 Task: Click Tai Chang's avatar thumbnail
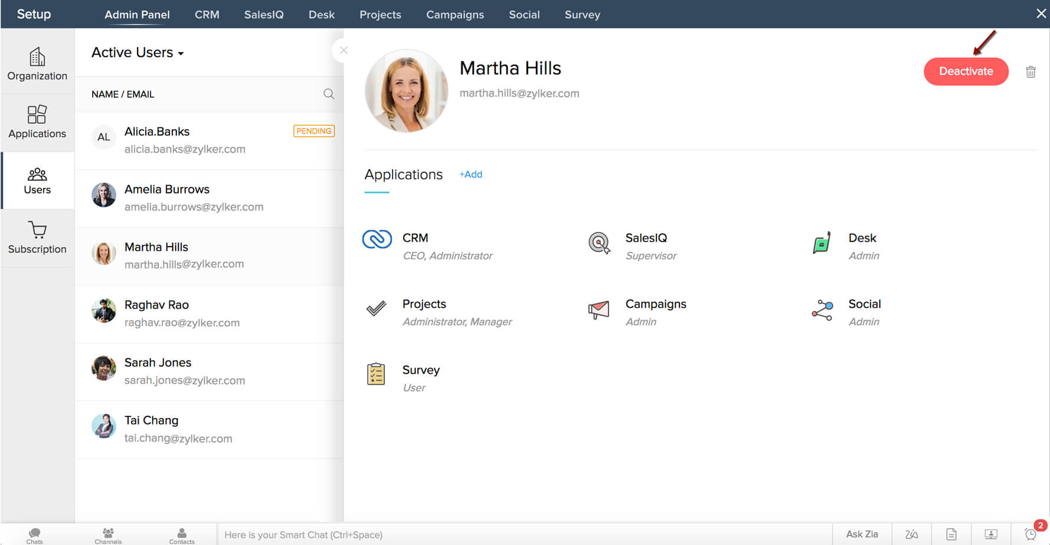click(104, 426)
